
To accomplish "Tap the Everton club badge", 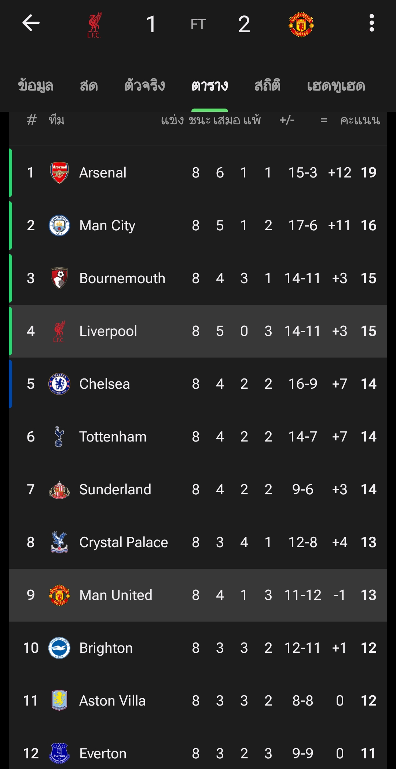I will (59, 754).
